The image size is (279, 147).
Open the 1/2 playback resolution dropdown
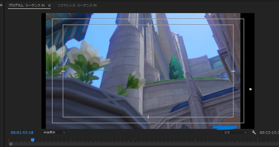tap(235, 132)
